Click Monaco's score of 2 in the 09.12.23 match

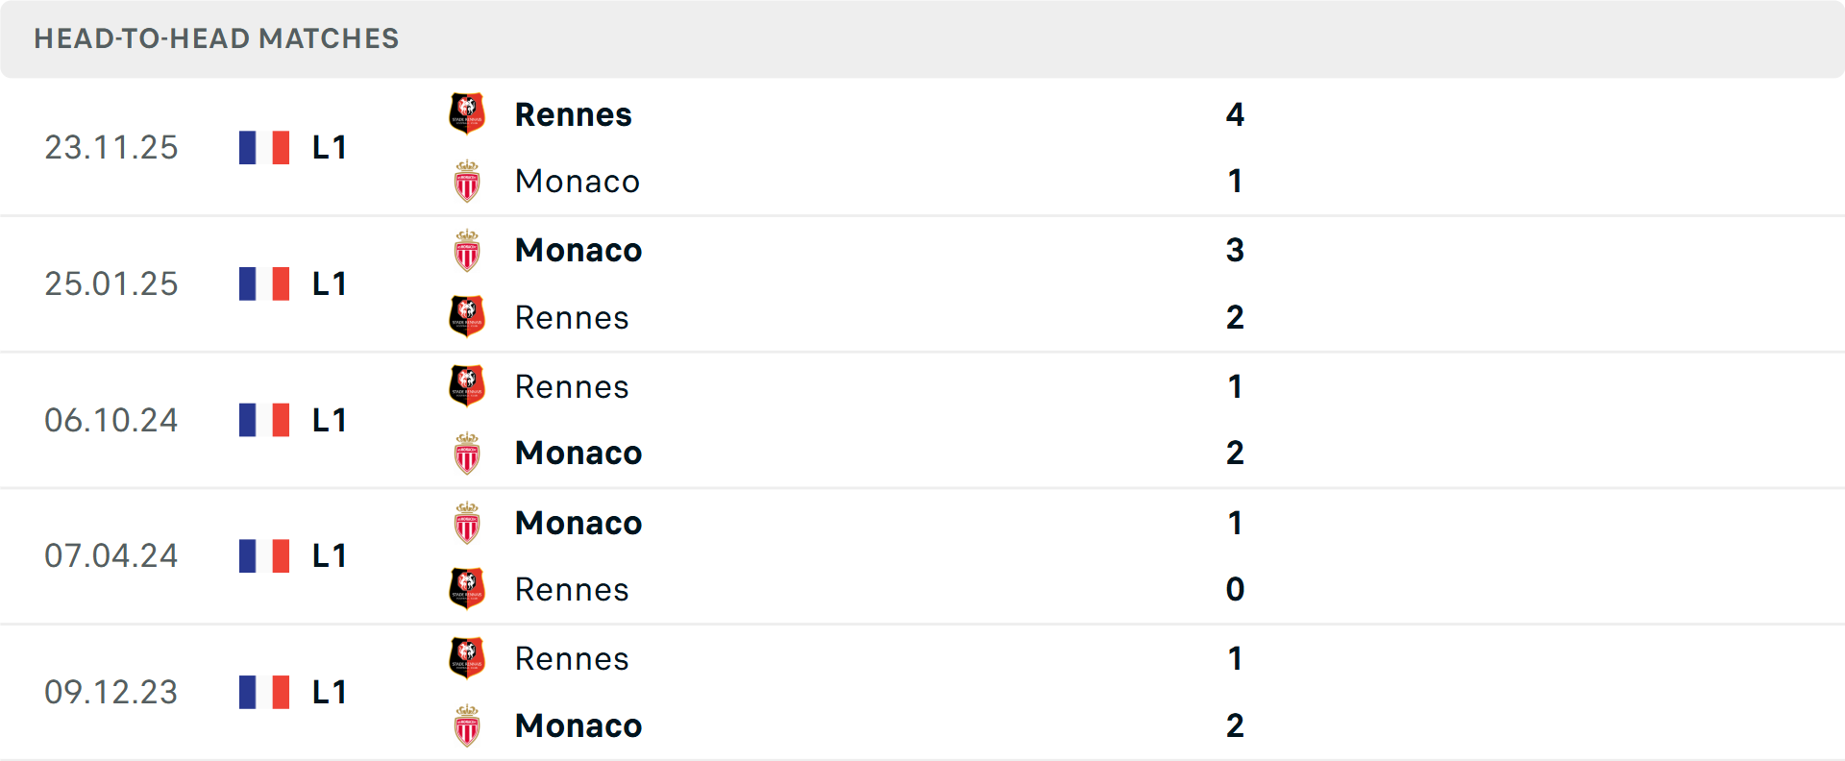tap(1236, 725)
